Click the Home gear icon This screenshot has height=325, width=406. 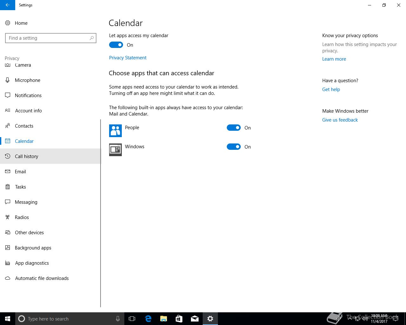click(x=8, y=23)
